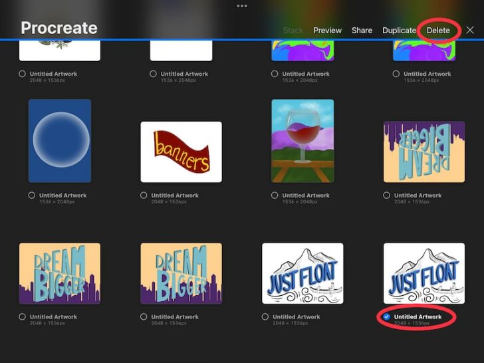Open the Share option

click(362, 31)
